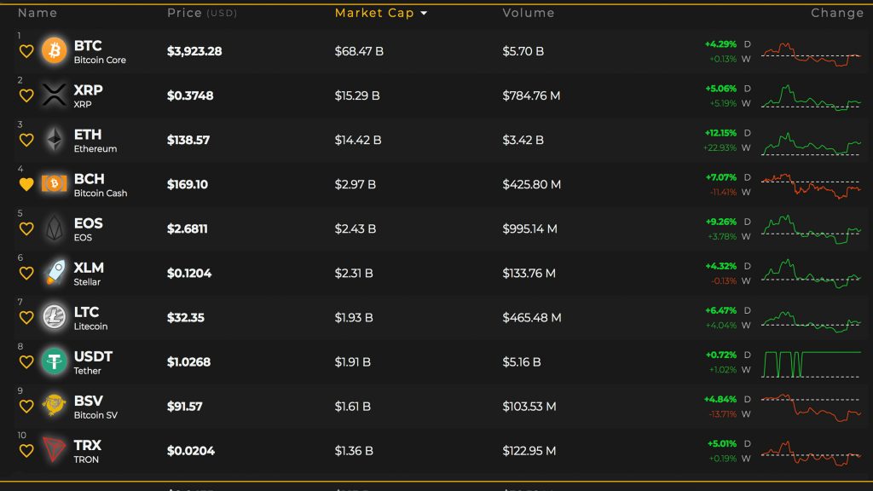
Task: Sort by the Change column header
Action: coord(837,13)
